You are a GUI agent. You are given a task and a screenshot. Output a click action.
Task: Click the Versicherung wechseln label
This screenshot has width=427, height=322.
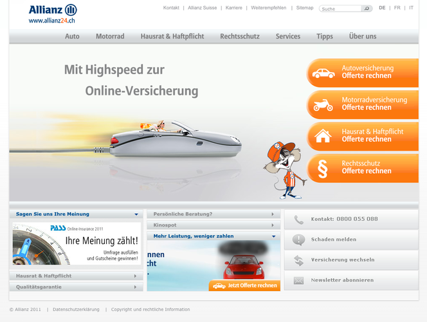[343, 260]
